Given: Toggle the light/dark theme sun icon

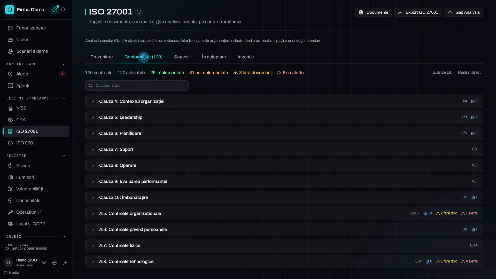Looking at the screenshot, I should 44,263.
